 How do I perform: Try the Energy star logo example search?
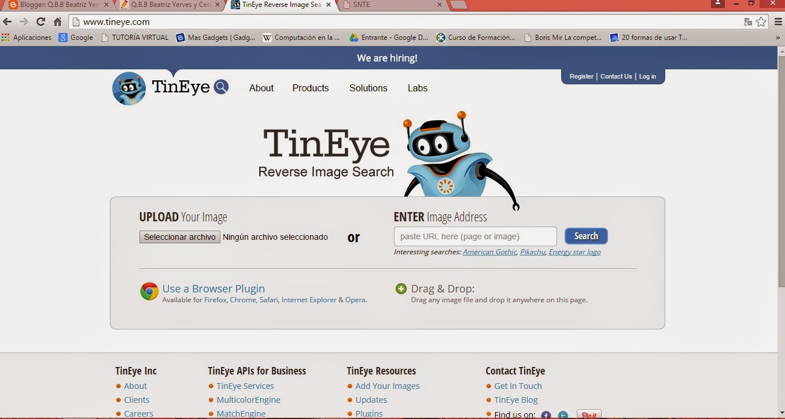(x=575, y=252)
